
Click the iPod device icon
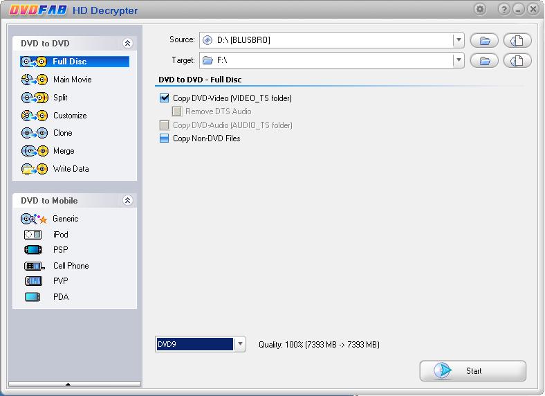[33, 235]
